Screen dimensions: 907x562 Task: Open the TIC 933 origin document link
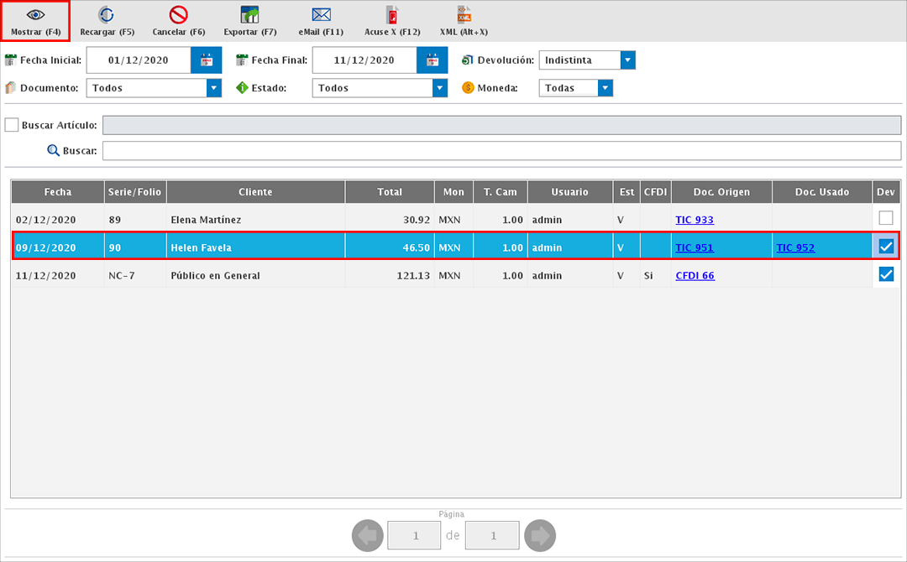point(694,220)
